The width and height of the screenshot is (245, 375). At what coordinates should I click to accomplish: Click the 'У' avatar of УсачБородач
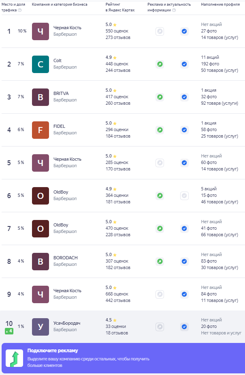point(40,327)
